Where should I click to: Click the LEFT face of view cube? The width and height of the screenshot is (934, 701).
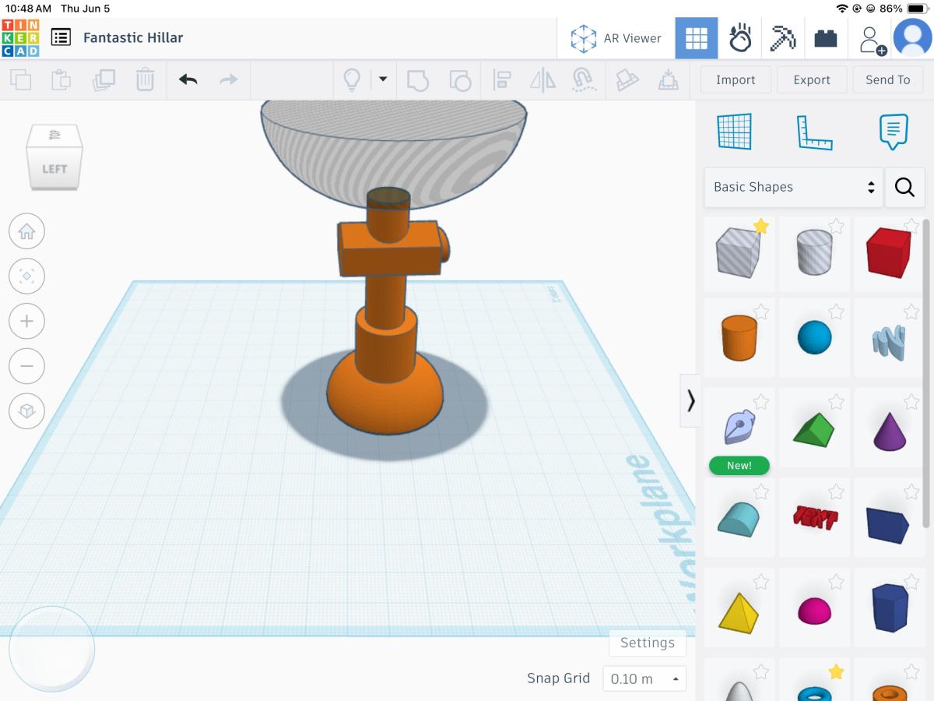[54, 168]
